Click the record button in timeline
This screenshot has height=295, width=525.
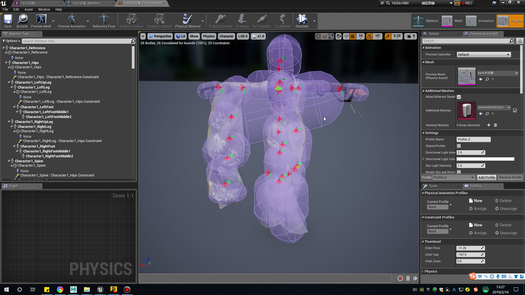click(x=400, y=278)
